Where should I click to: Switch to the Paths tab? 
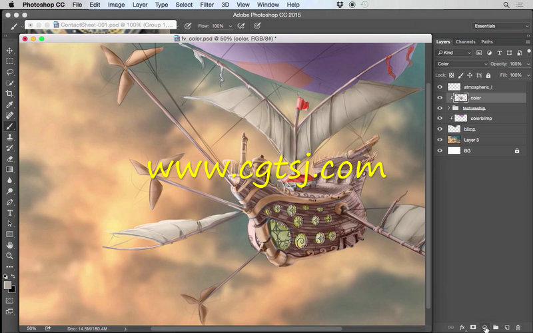tap(487, 42)
